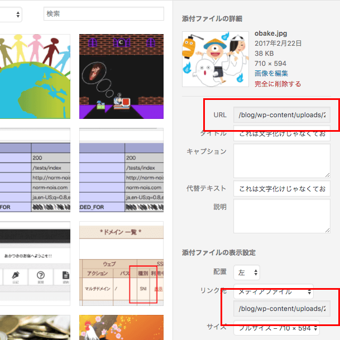Click the 画像を編集 link
Screen dimensions: 340x340
coord(271,73)
